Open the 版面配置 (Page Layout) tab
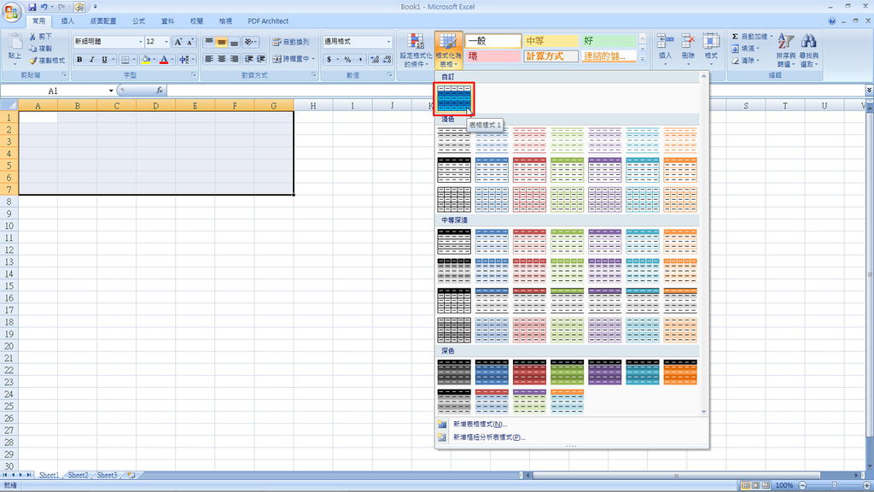Viewport: 874px width, 492px height. [103, 21]
